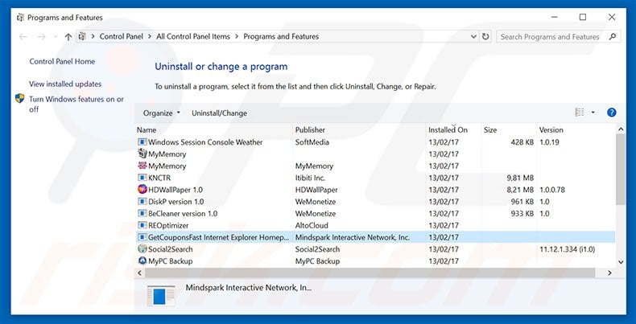Click the Programs and Features breadcrumb
The height and width of the screenshot is (324, 636).
281,36
